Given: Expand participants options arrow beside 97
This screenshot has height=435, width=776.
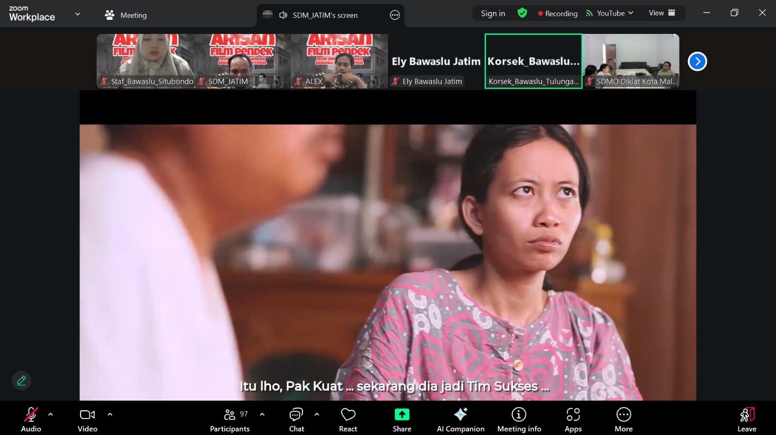Looking at the screenshot, I should pos(262,415).
